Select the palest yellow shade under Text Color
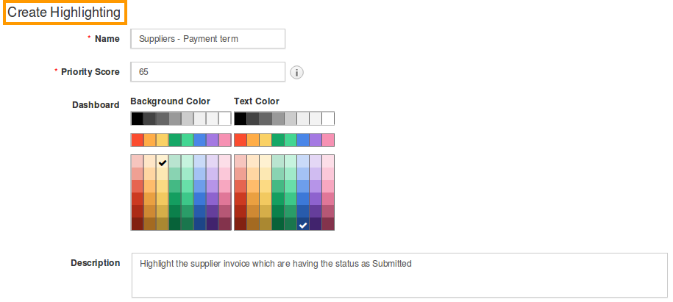Screen dimensions: 673x302 pyautogui.click(x=266, y=162)
